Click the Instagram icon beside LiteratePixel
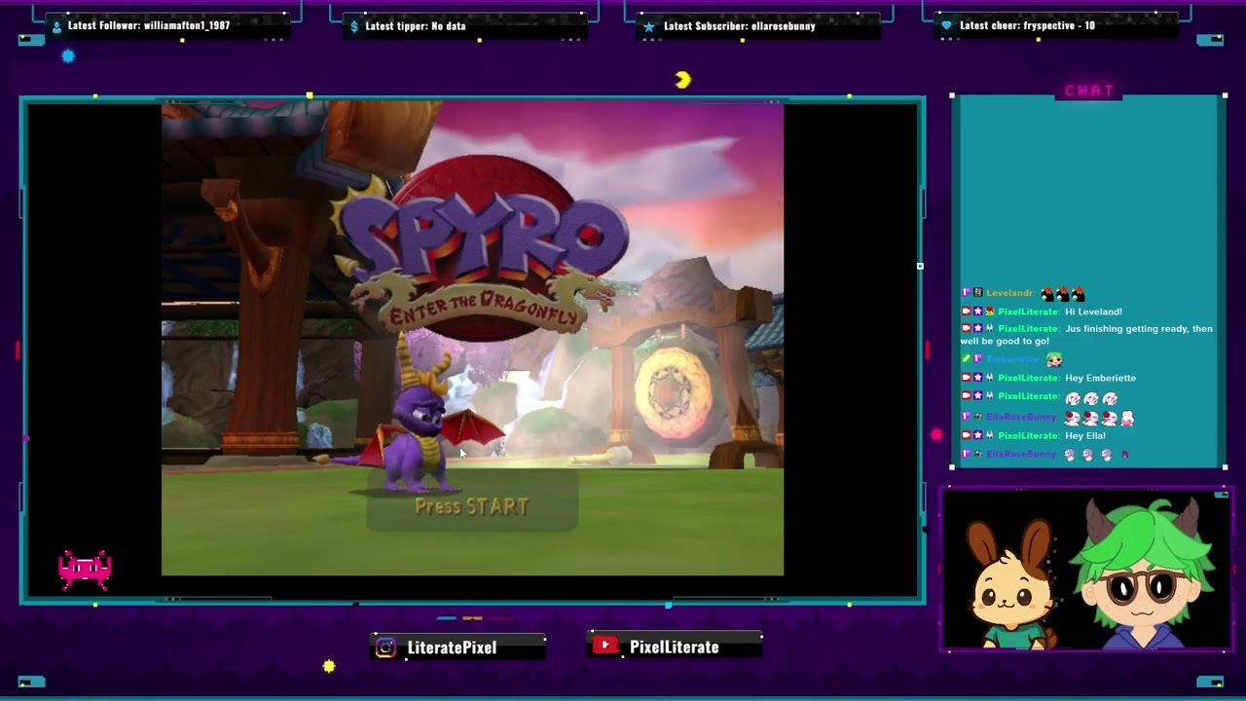This screenshot has width=1246, height=701. coord(385,647)
